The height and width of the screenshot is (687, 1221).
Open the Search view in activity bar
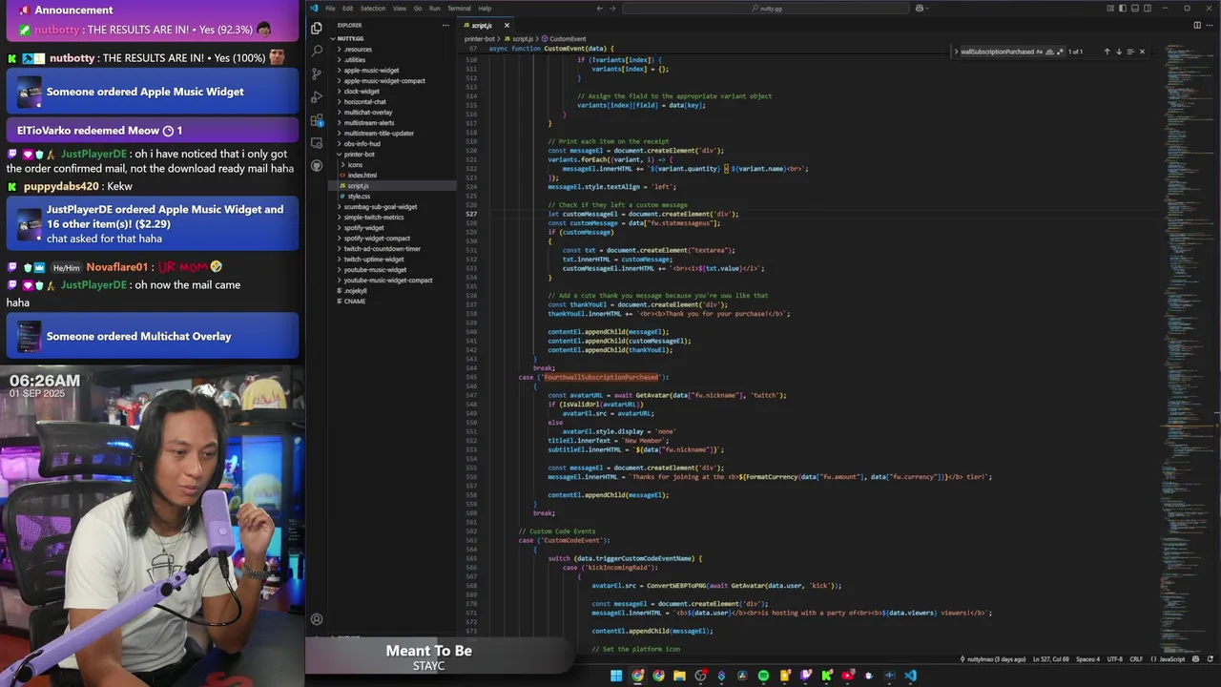tap(317, 51)
